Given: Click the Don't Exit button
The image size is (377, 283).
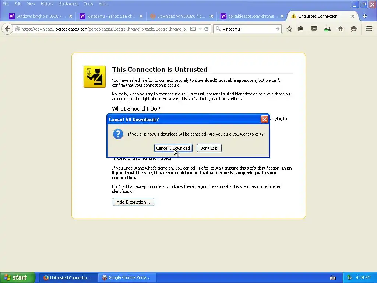Looking at the screenshot, I should [209, 148].
